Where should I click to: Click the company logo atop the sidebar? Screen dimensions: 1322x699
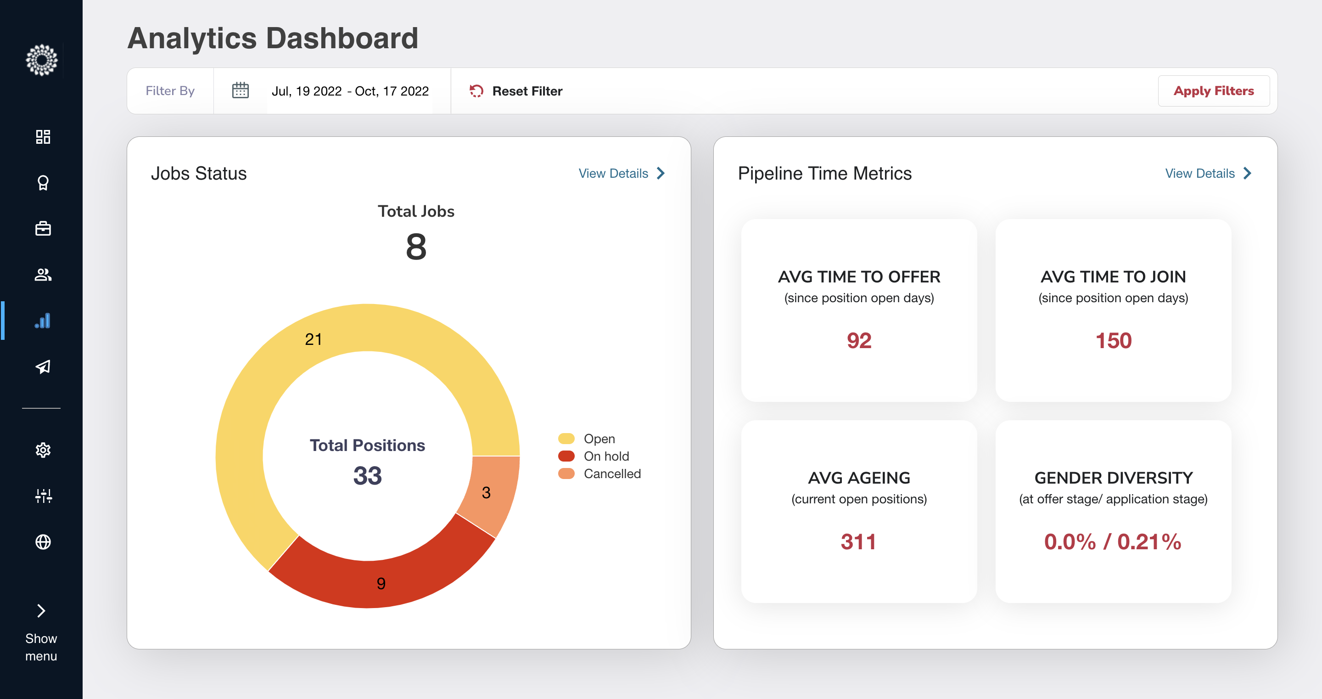click(x=42, y=60)
